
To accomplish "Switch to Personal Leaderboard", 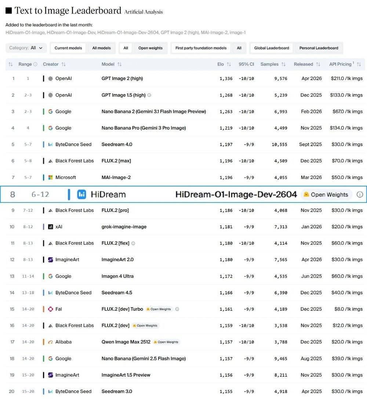I will point(319,48).
